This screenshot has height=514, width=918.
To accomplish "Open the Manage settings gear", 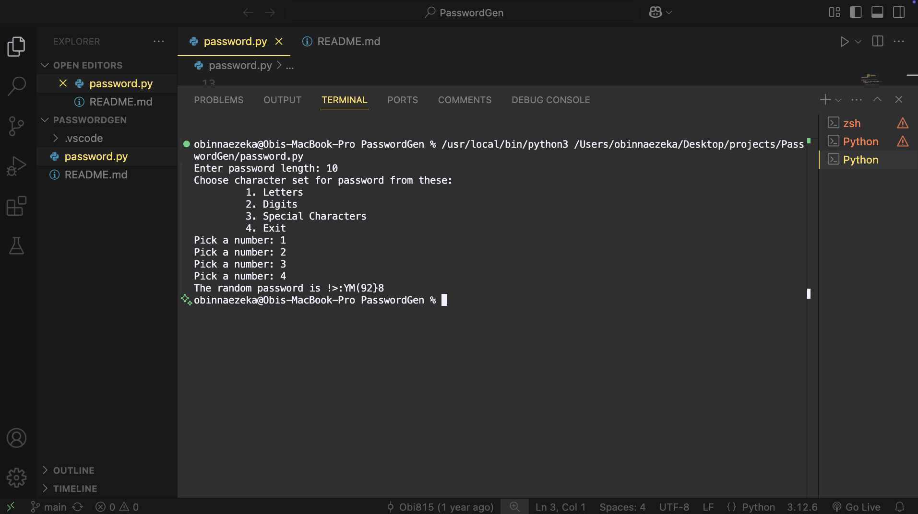I will 17,478.
